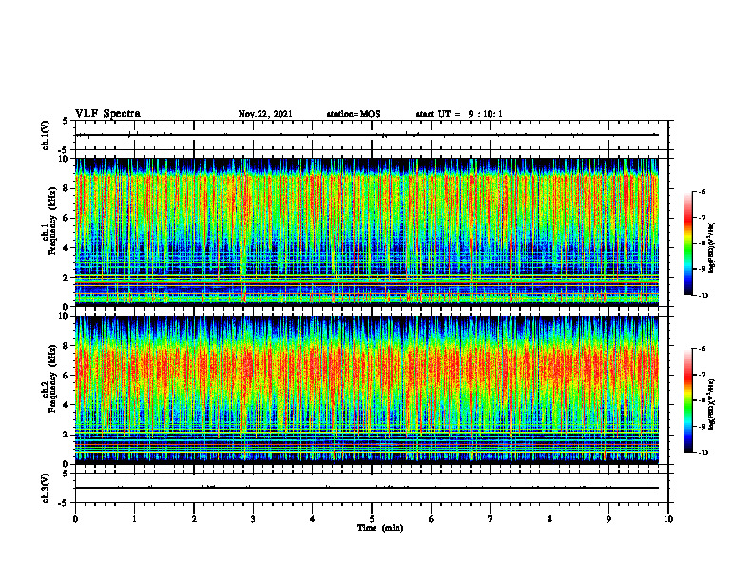Click the "Time (min)" x-axis label
The width and height of the screenshot is (753, 582).
[x=380, y=528]
